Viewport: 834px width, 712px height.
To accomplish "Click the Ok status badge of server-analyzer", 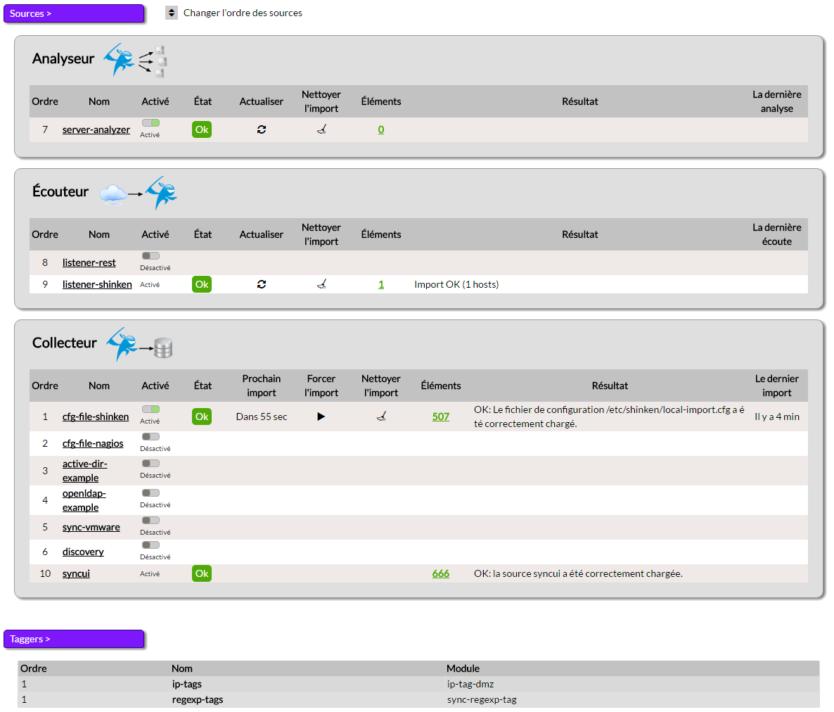I will 202,129.
